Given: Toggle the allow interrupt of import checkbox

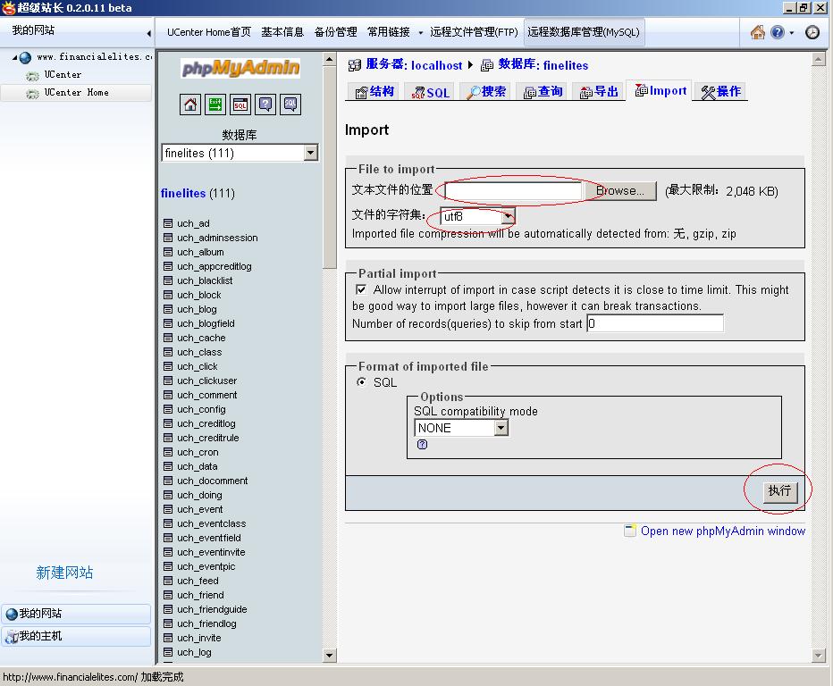Looking at the screenshot, I should 361,289.
